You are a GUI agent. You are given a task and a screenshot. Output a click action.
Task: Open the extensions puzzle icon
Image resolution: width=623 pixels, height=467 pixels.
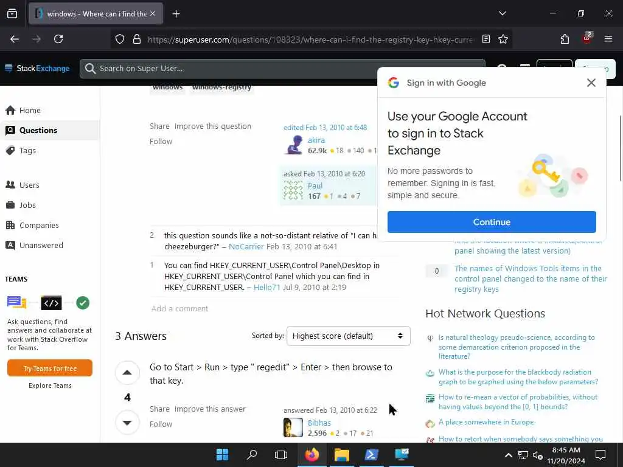(x=565, y=39)
